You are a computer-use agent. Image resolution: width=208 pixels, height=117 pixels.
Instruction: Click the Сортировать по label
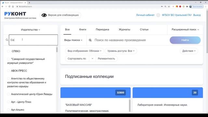pyautogui.click(x=77, y=58)
